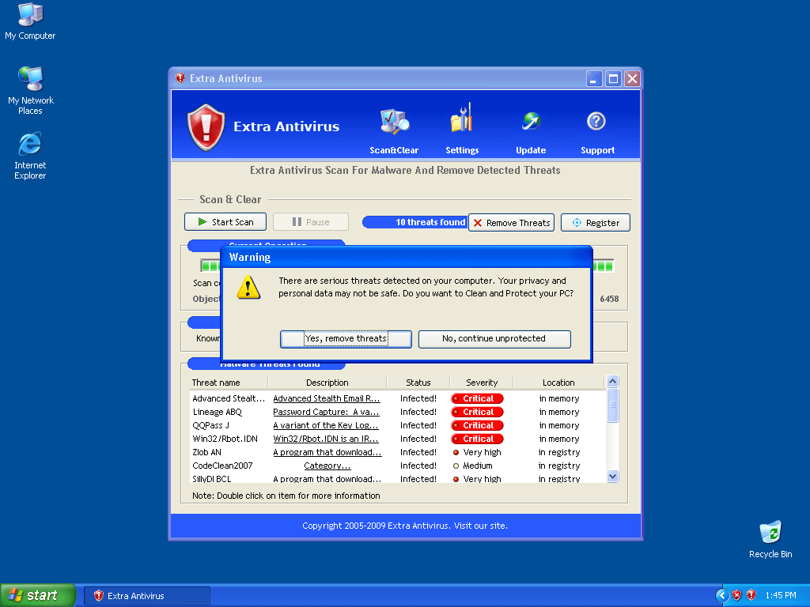The height and width of the screenshot is (607, 810).
Task: Select the Recycle Bin icon
Action: pos(770,532)
